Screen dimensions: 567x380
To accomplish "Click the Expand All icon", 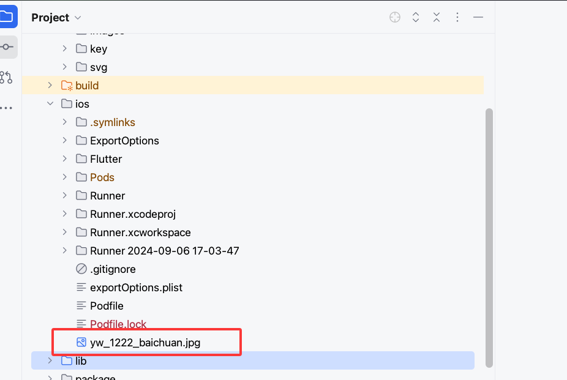I will pyautogui.click(x=416, y=18).
